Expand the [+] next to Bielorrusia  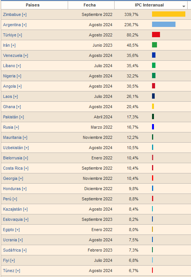[x=26, y=158]
